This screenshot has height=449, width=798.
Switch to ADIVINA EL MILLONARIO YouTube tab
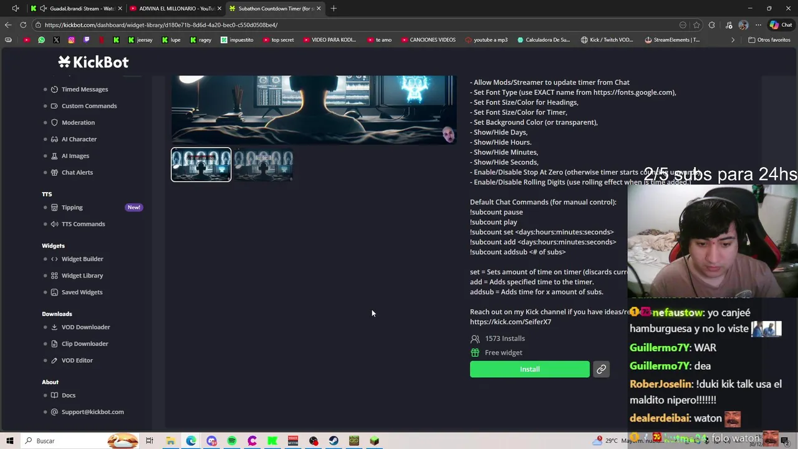coord(176,8)
